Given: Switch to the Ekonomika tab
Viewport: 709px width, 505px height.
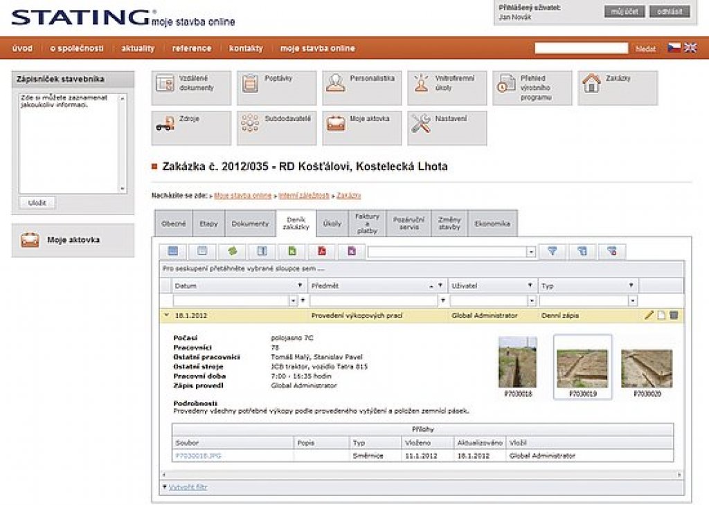Looking at the screenshot, I should click(492, 224).
